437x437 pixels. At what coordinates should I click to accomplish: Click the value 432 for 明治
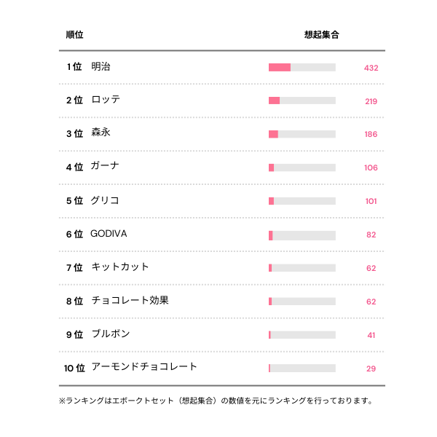[x=371, y=68]
